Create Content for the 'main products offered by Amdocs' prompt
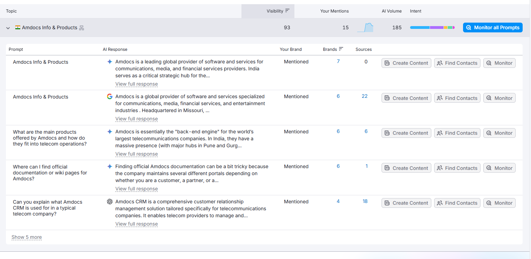 406,133
